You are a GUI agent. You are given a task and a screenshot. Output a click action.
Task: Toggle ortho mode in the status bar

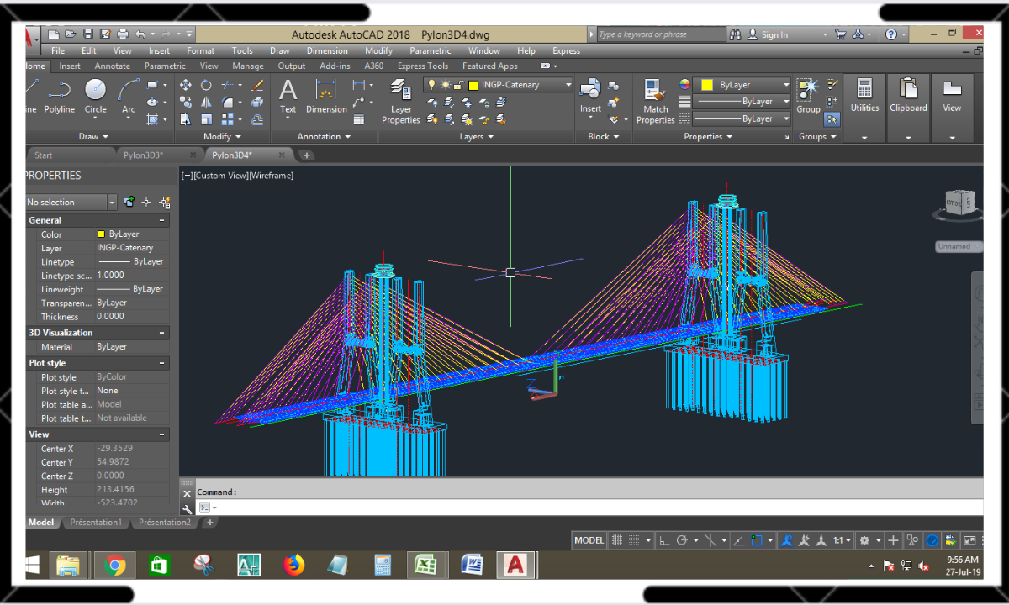[x=664, y=540]
